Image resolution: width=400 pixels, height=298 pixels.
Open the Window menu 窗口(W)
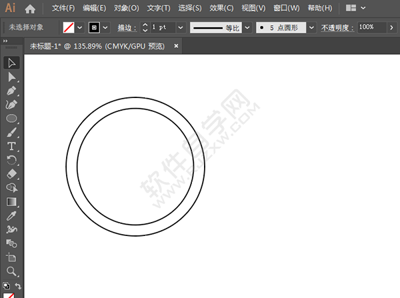[x=286, y=8]
